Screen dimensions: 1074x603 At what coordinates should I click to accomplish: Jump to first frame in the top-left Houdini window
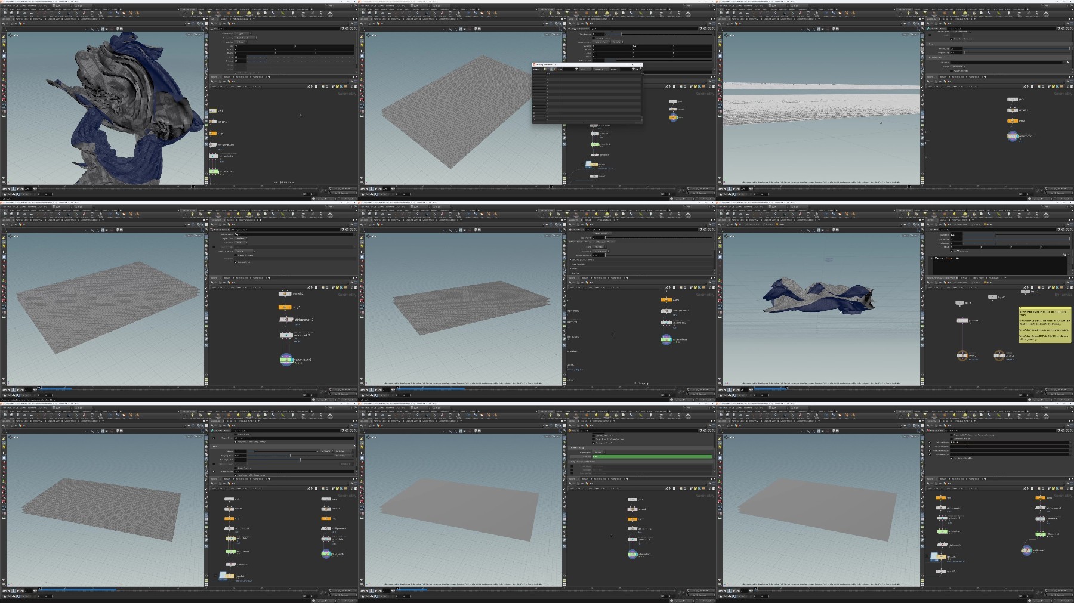click(4, 188)
